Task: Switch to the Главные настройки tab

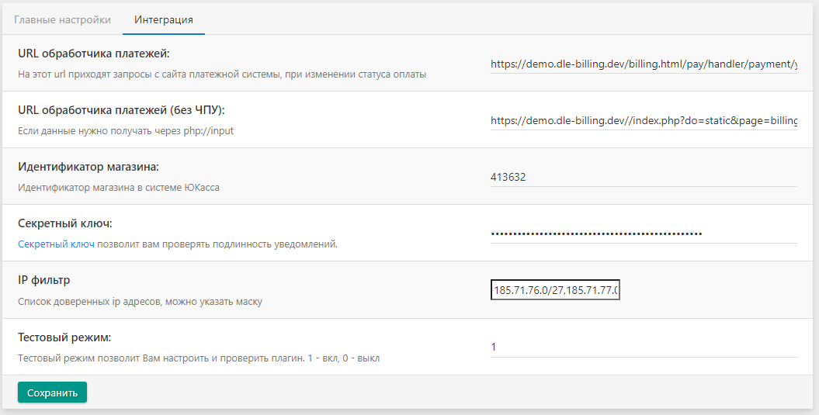Action: (62, 19)
